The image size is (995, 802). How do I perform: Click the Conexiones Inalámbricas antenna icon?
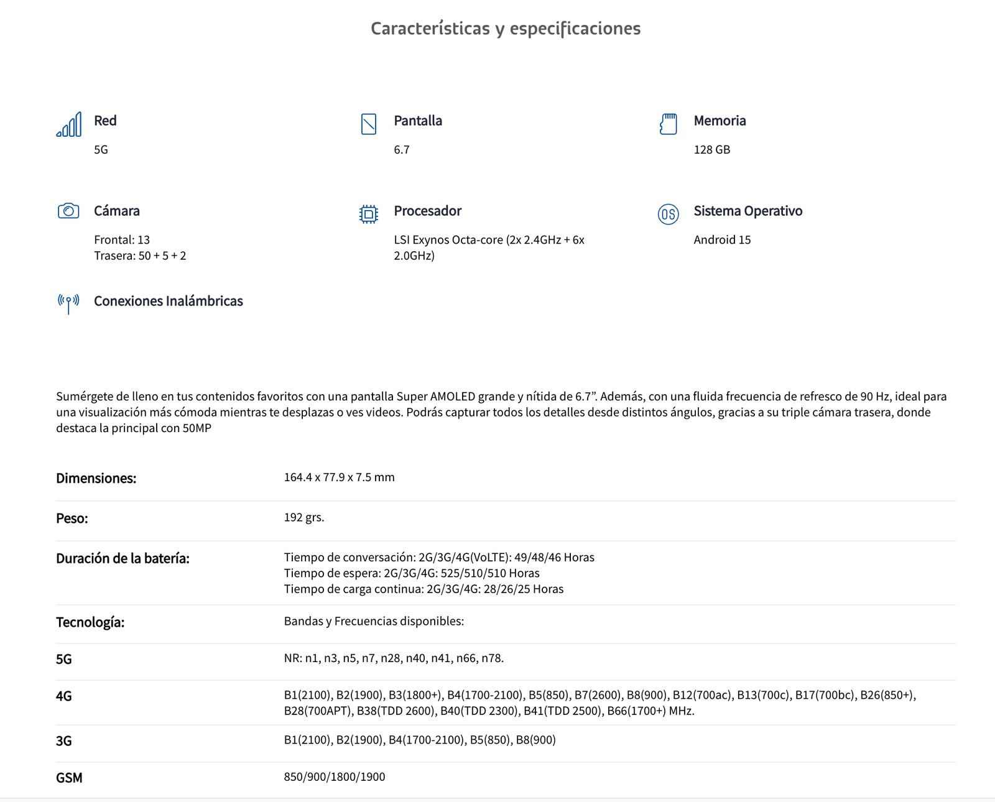(68, 303)
